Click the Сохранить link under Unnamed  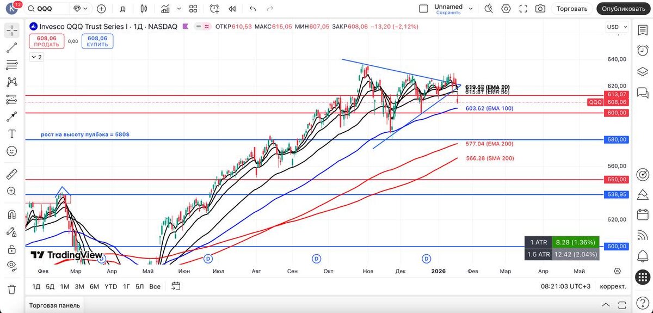pos(448,13)
